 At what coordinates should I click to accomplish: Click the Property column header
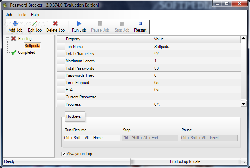pos(109,39)
